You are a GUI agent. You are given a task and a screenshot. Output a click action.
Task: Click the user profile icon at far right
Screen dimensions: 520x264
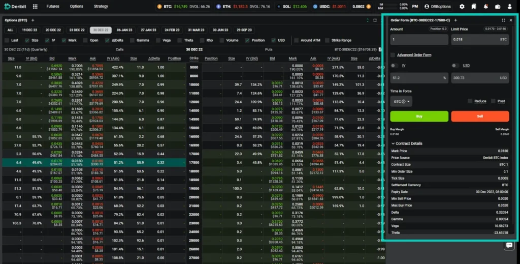pyautogui.click(x=510, y=7)
